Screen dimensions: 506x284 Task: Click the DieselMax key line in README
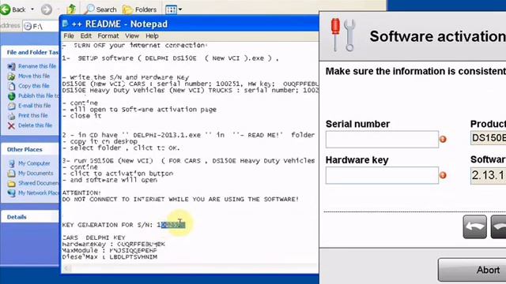[109, 257]
